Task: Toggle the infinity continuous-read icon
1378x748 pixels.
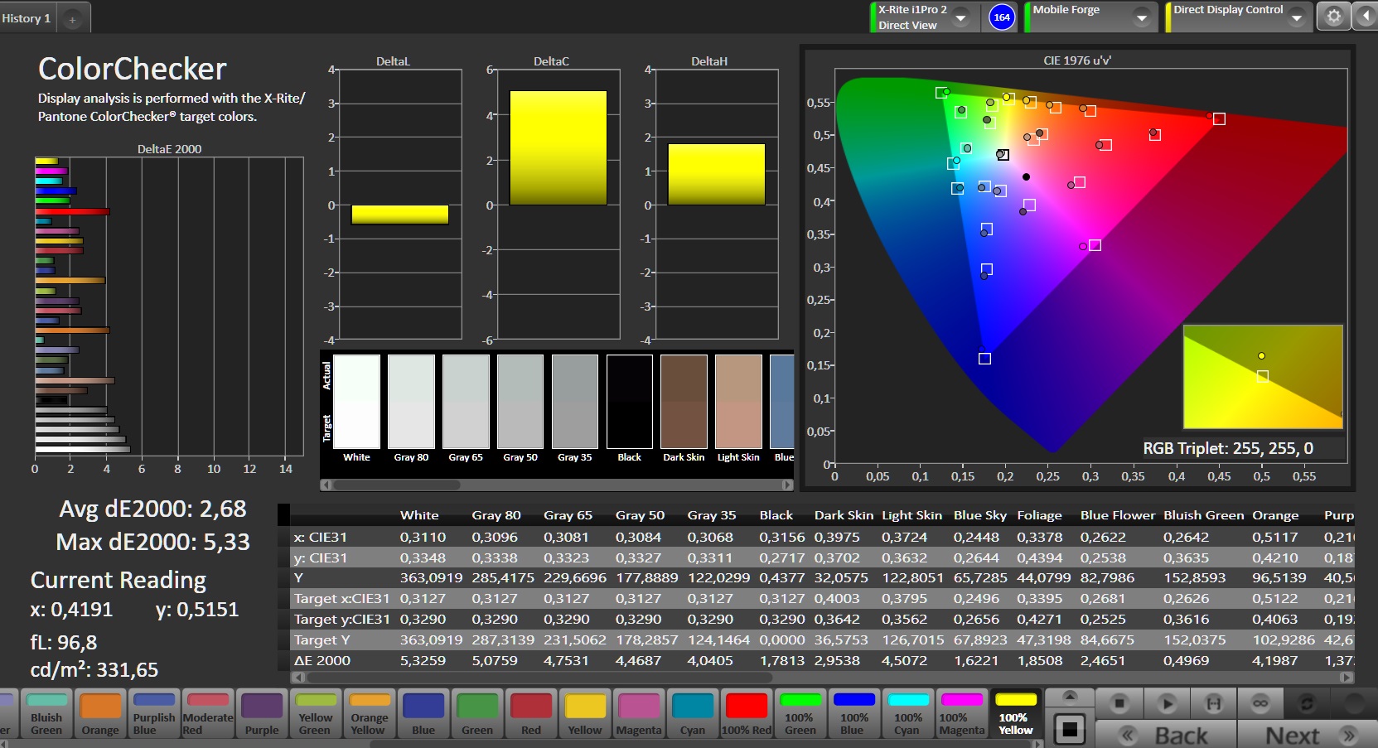Action: tap(1260, 703)
